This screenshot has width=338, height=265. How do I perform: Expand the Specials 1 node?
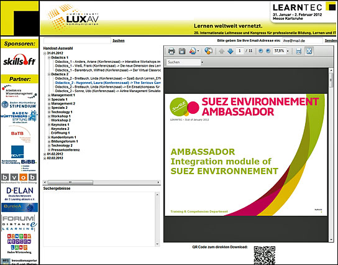tap(49, 100)
